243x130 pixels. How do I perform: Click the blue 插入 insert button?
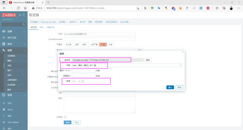click(170, 87)
